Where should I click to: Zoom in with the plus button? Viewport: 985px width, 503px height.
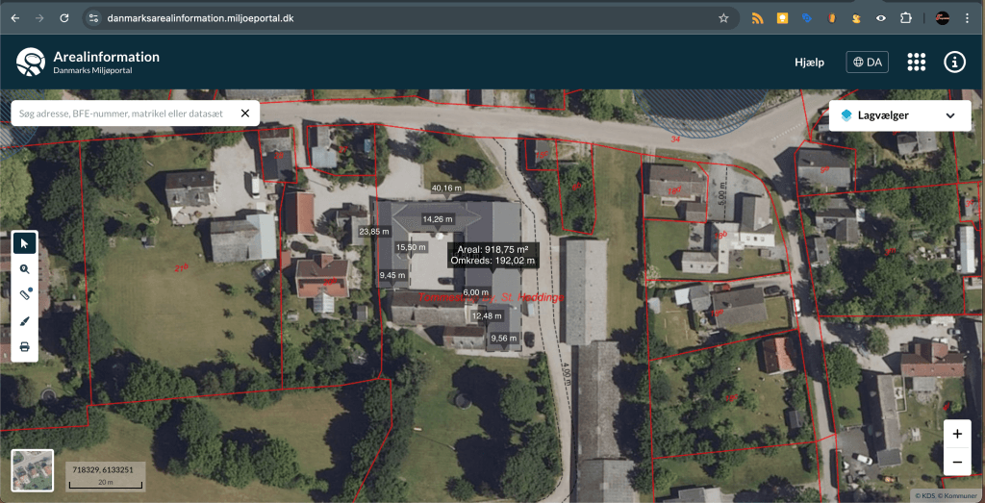click(x=957, y=434)
